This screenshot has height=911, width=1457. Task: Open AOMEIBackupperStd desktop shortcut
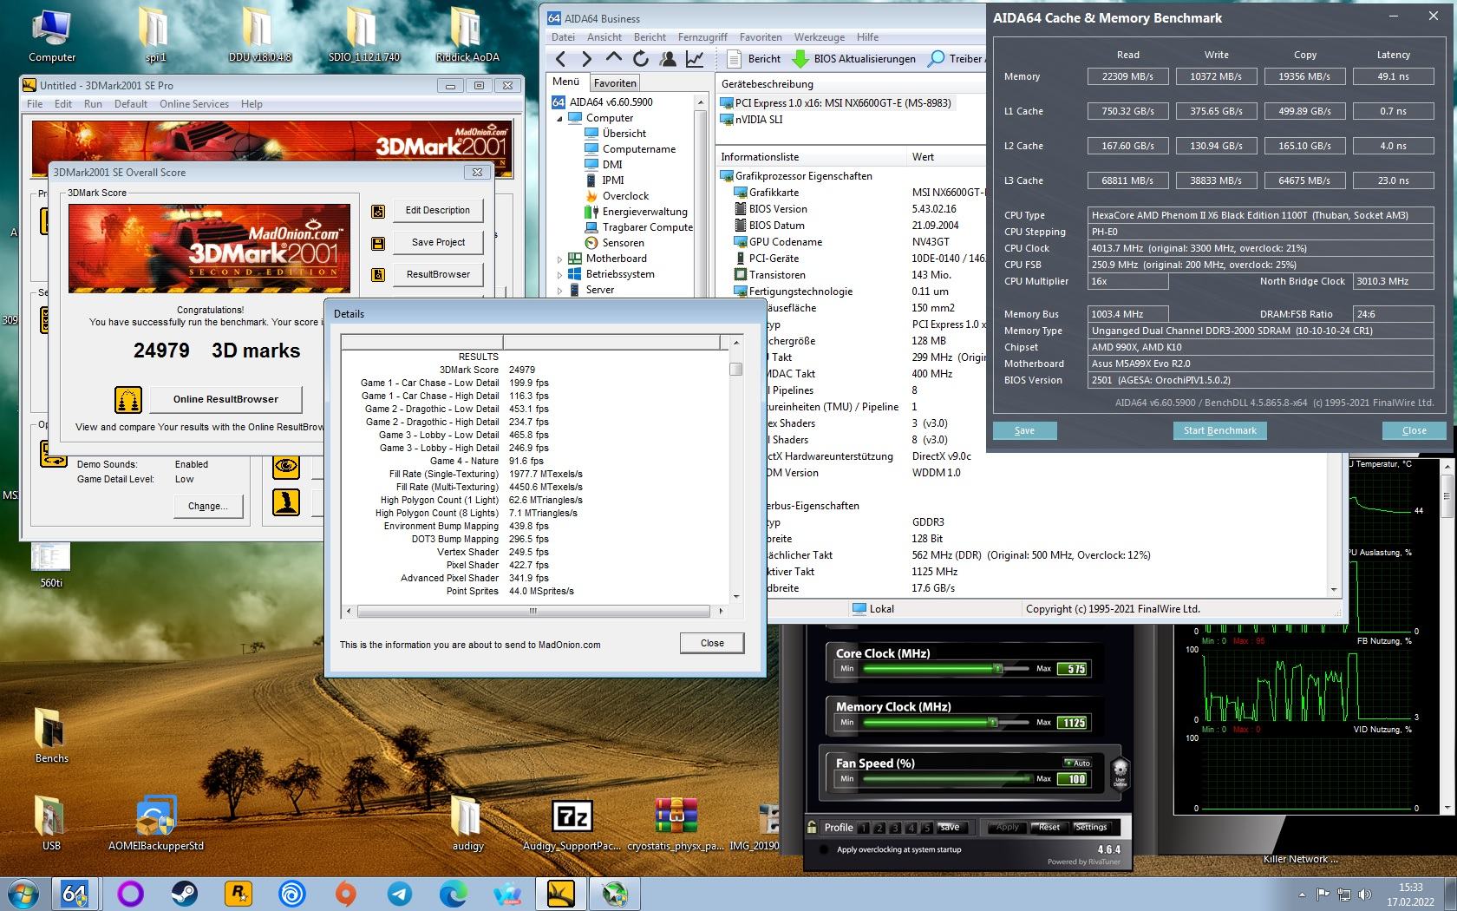tap(156, 824)
